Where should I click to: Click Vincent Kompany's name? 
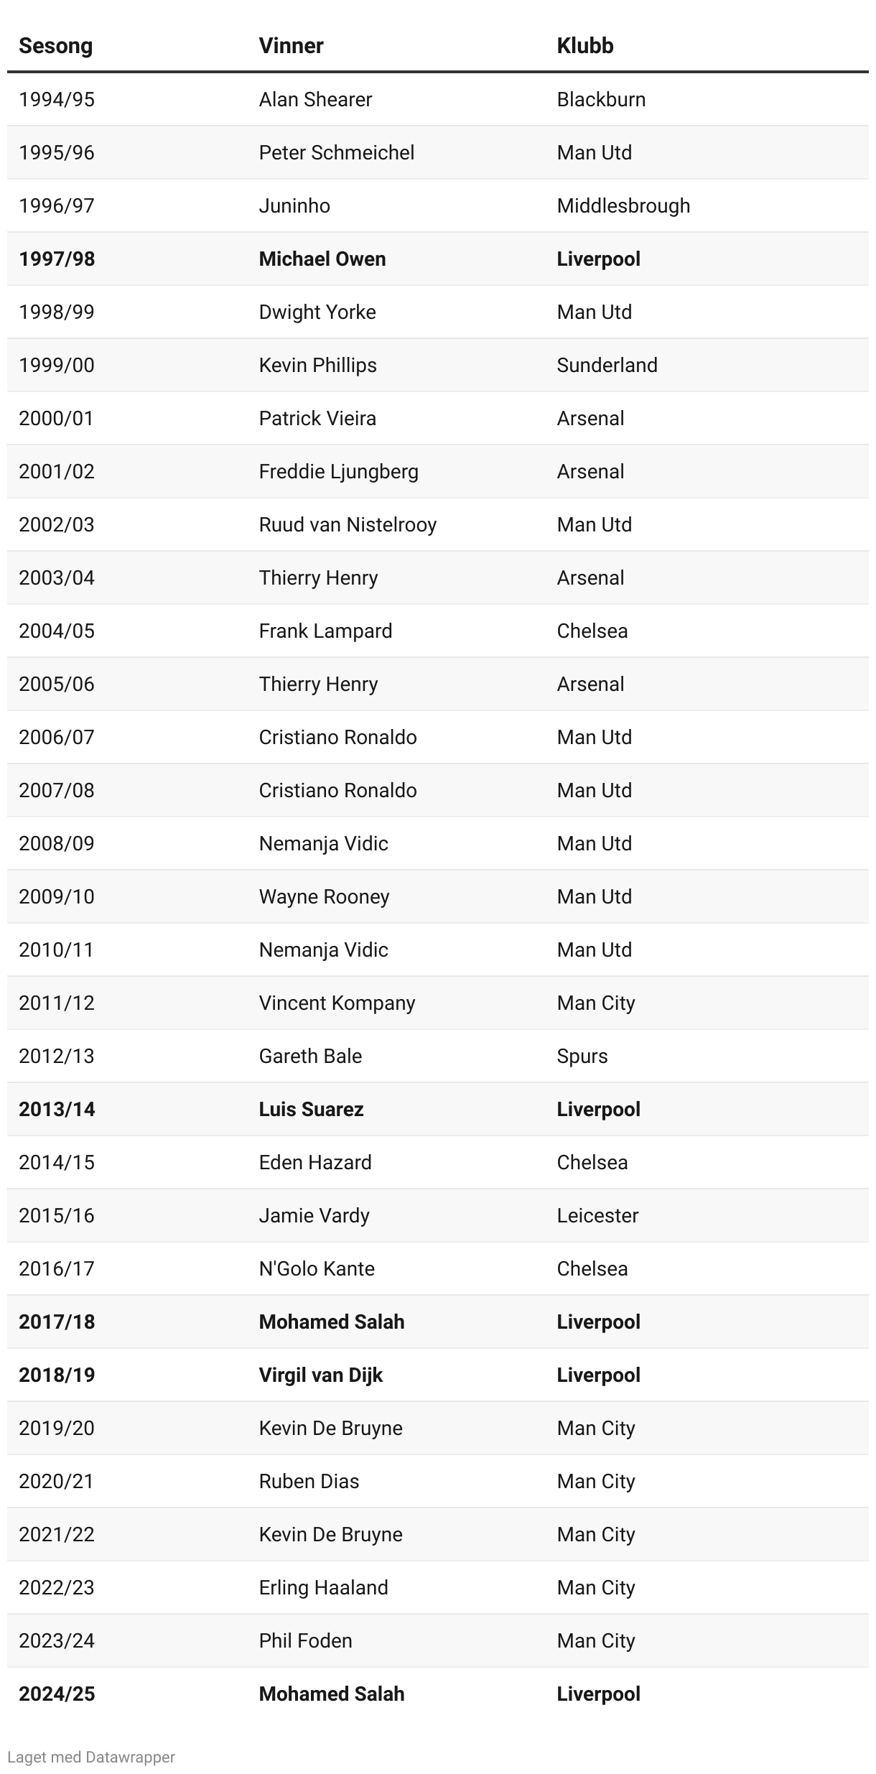point(337,1003)
